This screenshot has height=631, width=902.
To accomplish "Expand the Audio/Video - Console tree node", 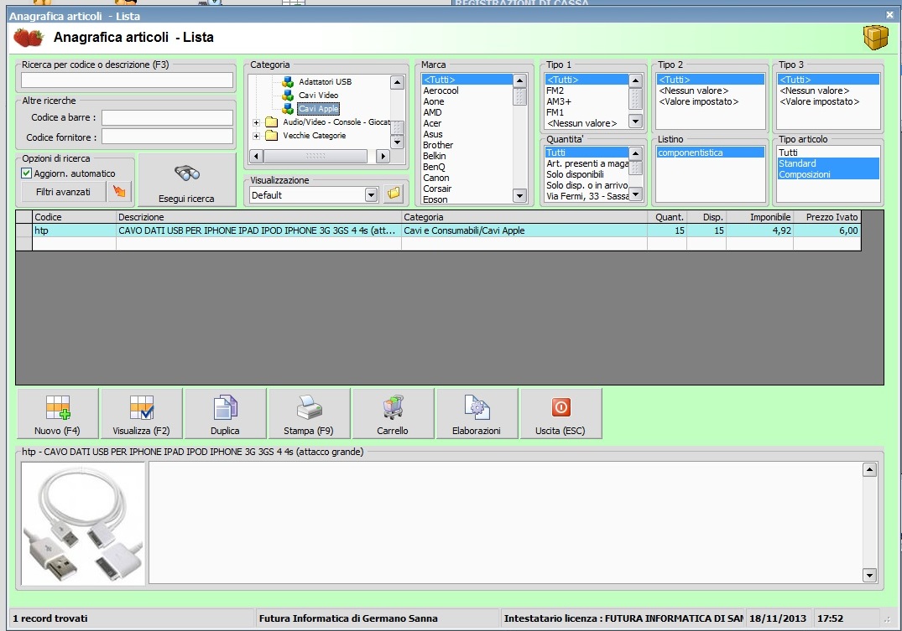I will point(256,122).
